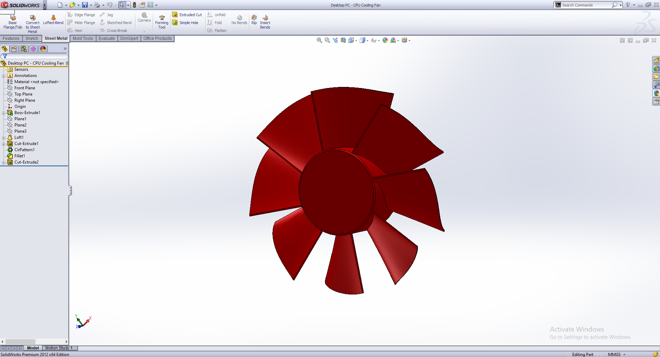
Task: Open the Design Library task pane icon
Action: coord(656,69)
